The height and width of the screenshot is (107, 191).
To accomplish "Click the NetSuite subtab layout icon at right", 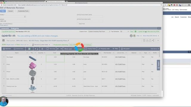I will (x=159, y=28).
